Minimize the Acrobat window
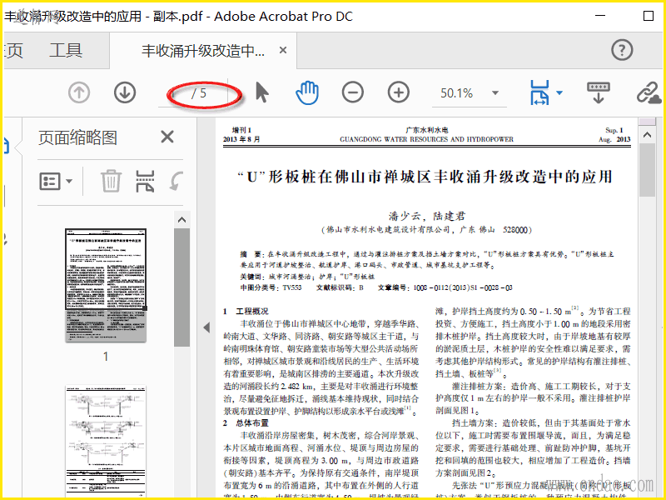The width and height of the screenshot is (666, 500). [600, 16]
